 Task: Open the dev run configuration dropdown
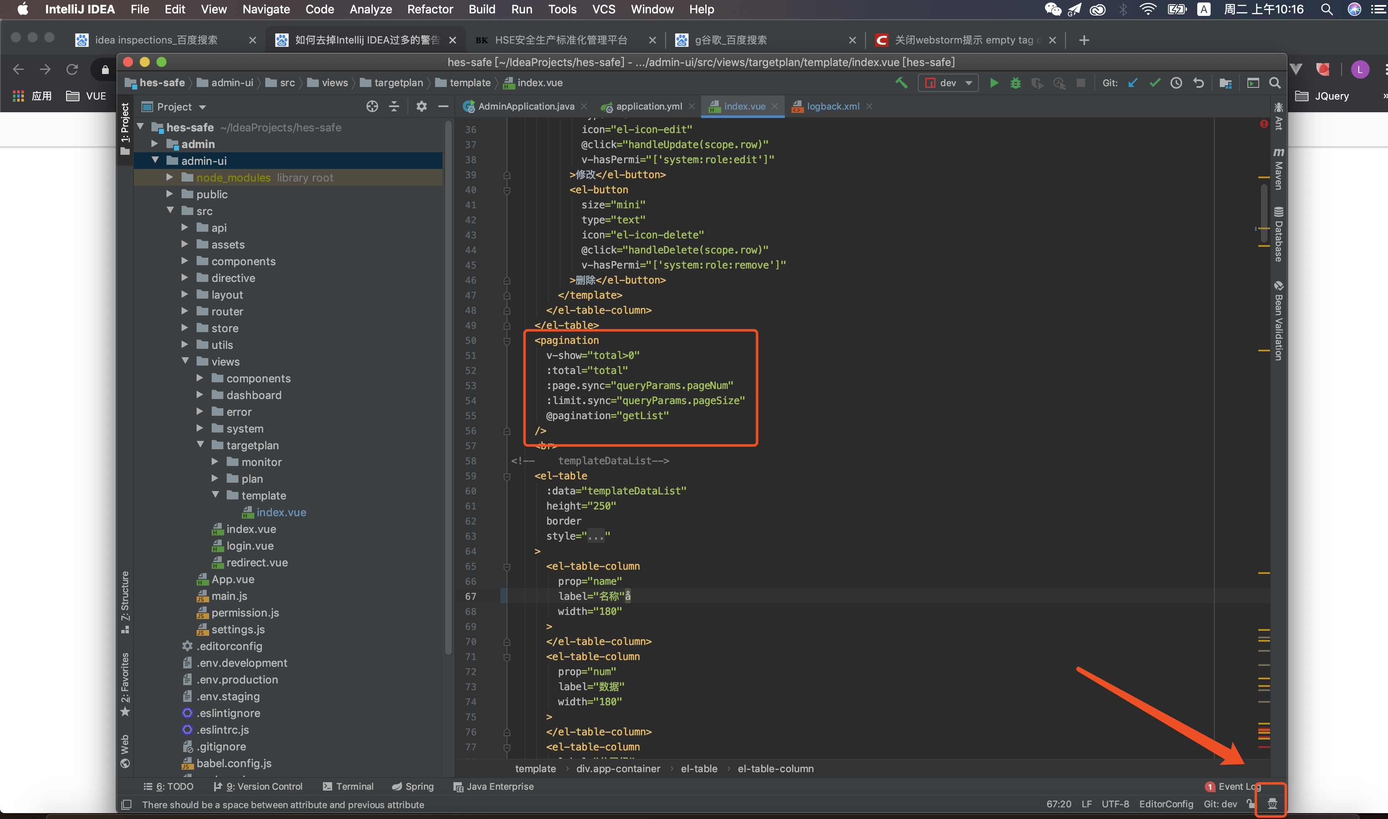pyautogui.click(x=948, y=83)
